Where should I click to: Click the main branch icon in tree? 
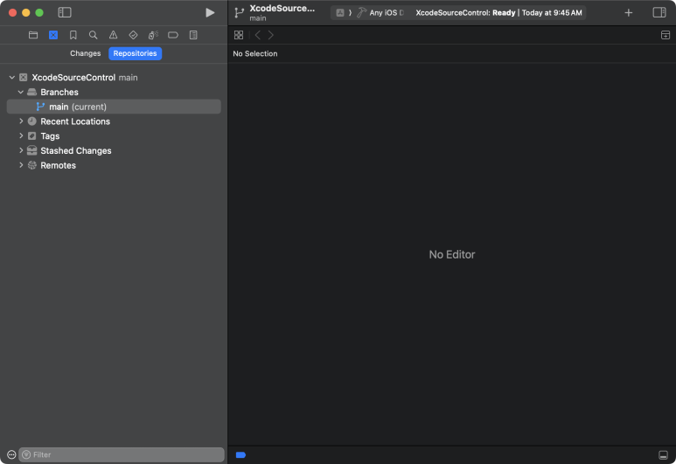point(40,107)
